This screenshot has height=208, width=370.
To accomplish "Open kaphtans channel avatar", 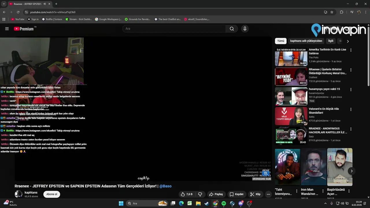I will point(18,194).
